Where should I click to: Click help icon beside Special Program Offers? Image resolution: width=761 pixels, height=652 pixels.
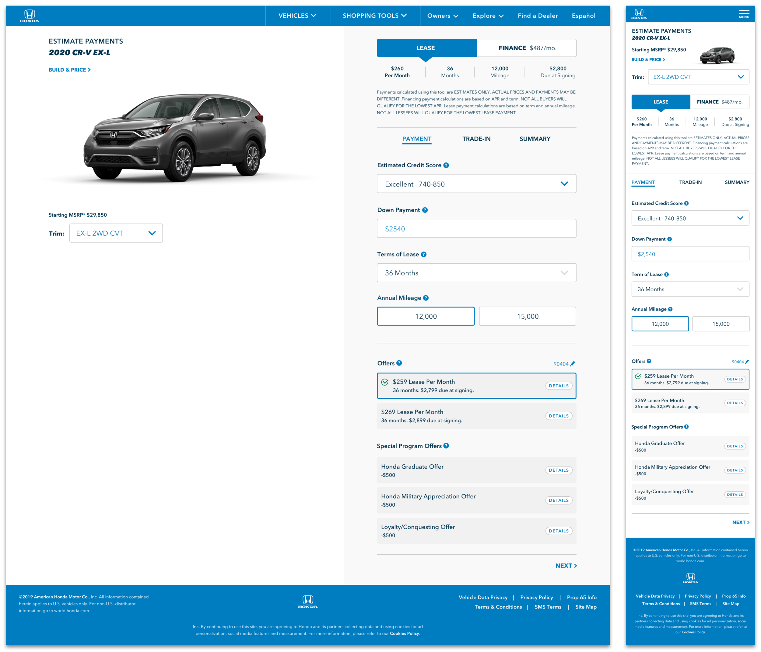tap(446, 446)
